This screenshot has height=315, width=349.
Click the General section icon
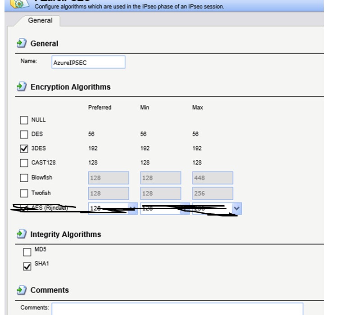(22, 43)
